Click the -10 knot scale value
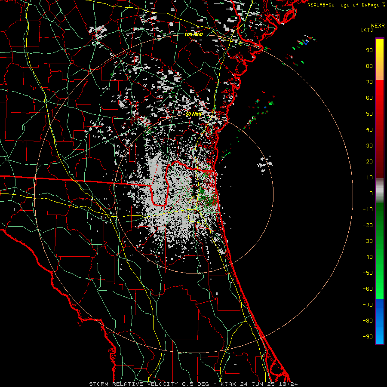 368,209
